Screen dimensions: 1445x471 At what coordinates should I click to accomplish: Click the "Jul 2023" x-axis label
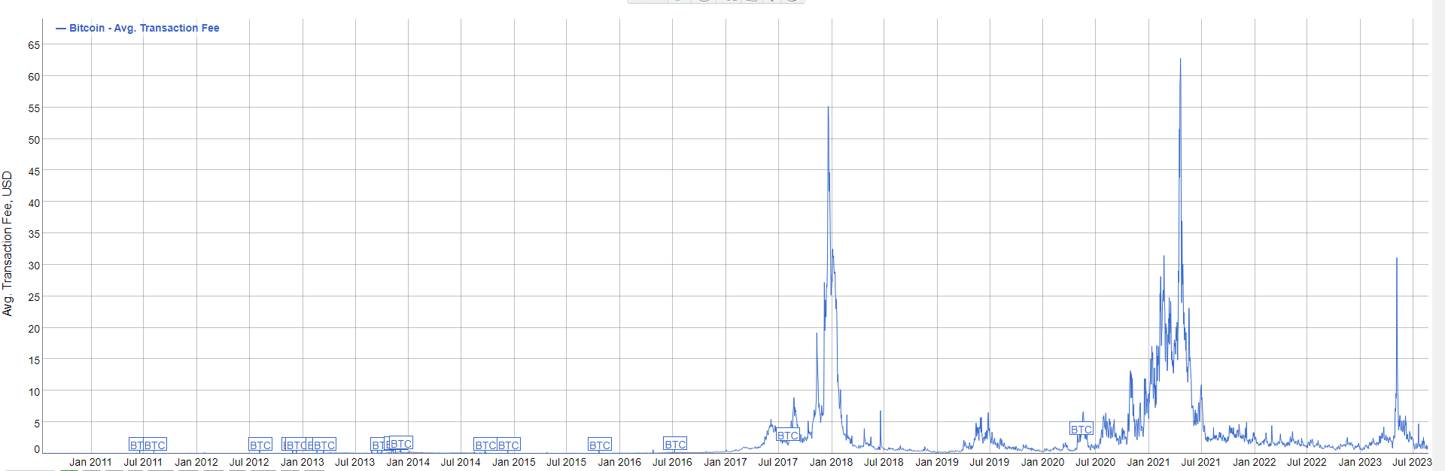1412,462
